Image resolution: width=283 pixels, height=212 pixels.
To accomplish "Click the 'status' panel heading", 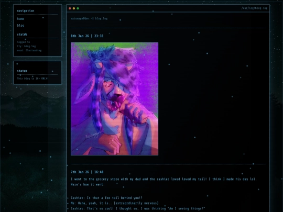I will coord(22,71).
